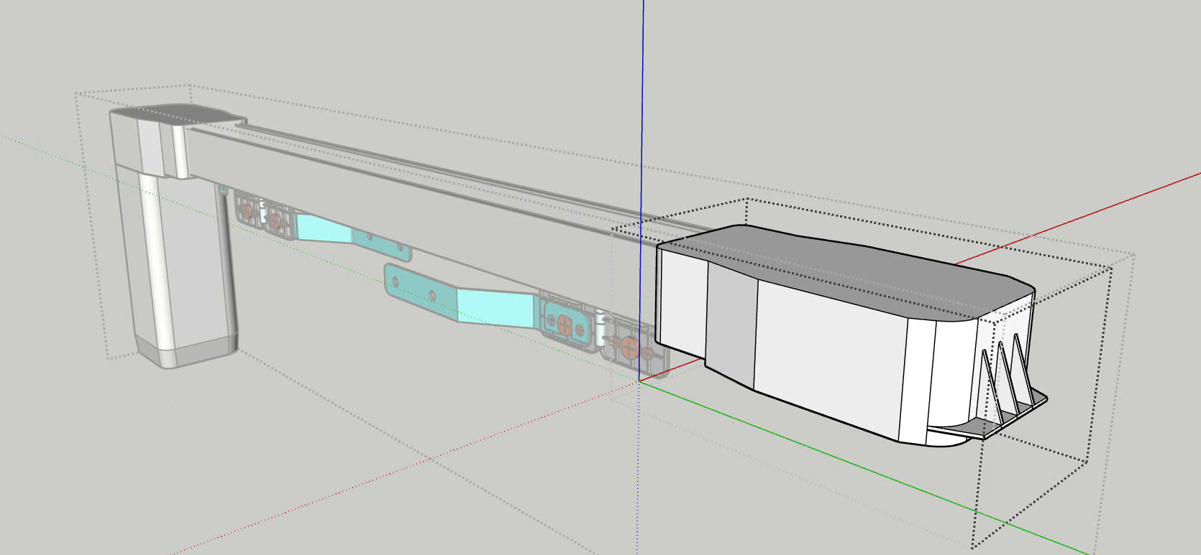Image resolution: width=1201 pixels, height=555 pixels.
Task: Select the bright cyan section of the upper arm
Action: click(324, 229)
